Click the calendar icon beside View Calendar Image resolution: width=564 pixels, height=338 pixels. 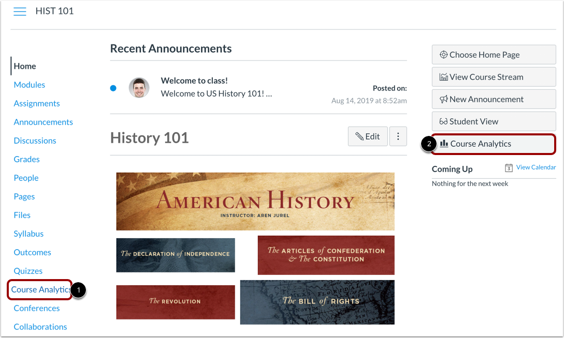coord(509,167)
